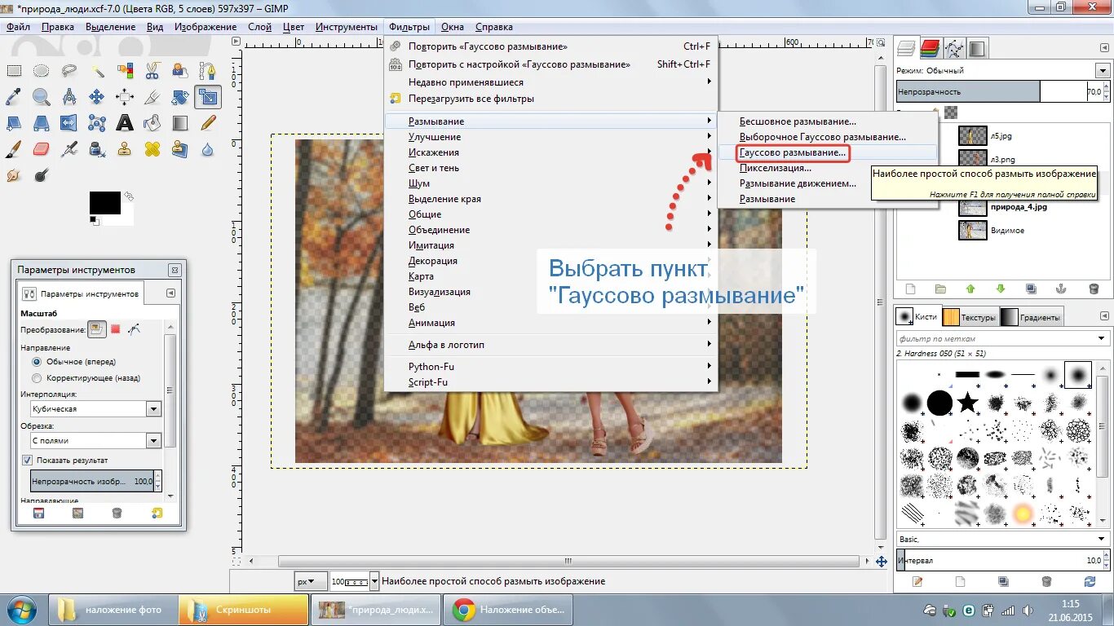Open 'Улучшение' filter submenu

550,137
